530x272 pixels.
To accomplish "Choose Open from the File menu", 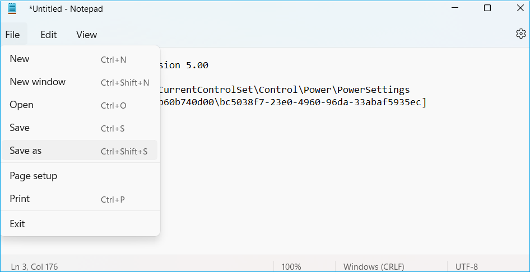I will click(x=80, y=105).
